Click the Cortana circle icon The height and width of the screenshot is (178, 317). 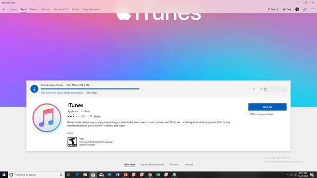[11, 175]
